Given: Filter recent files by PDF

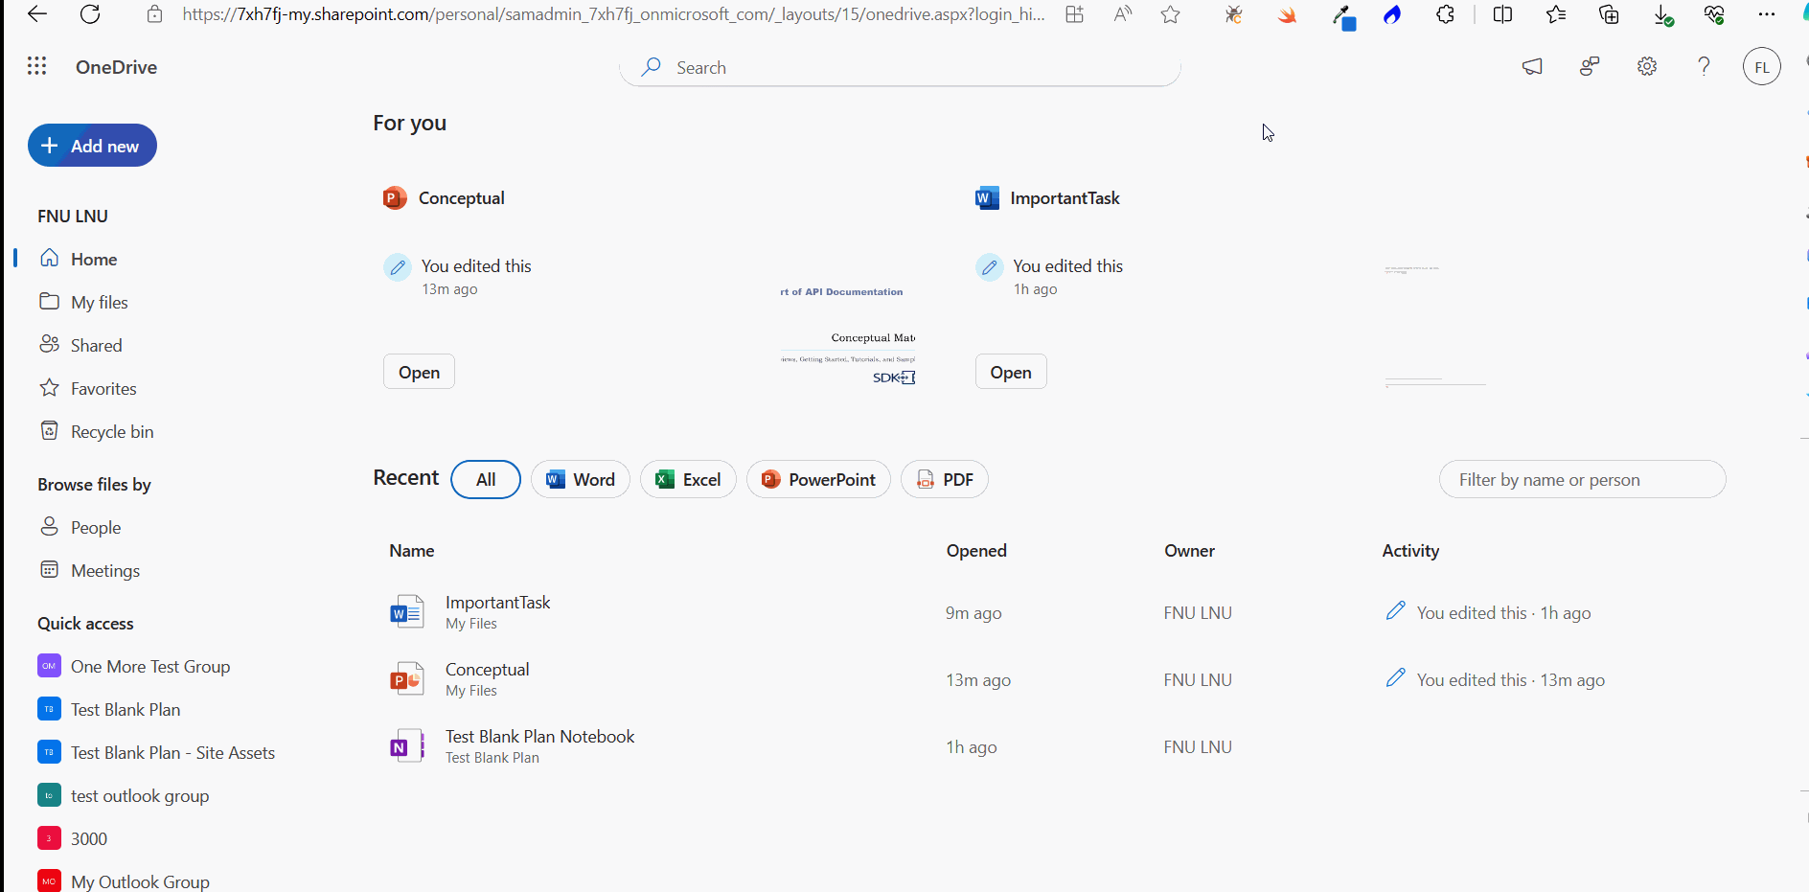Looking at the screenshot, I should pyautogui.click(x=945, y=479).
